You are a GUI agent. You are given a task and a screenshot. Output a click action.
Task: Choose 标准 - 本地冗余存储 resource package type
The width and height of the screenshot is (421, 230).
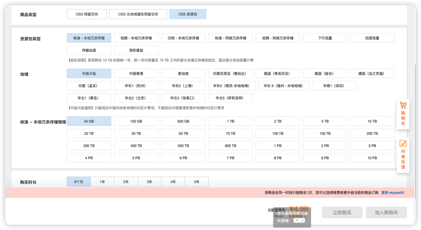point(89,38)
